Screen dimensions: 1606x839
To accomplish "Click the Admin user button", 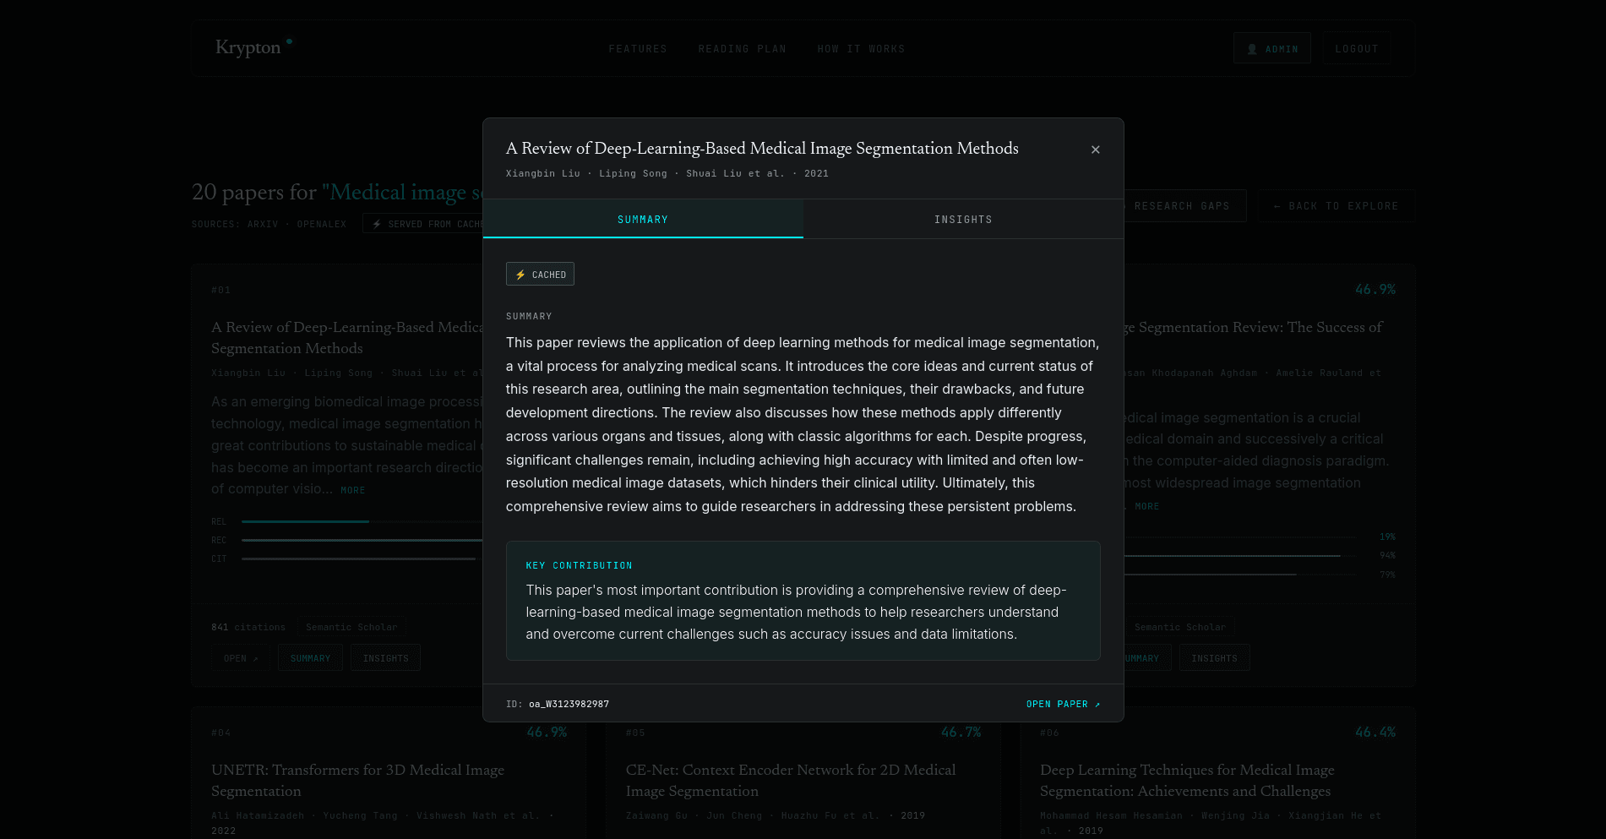I will (x=1271, y=48).
